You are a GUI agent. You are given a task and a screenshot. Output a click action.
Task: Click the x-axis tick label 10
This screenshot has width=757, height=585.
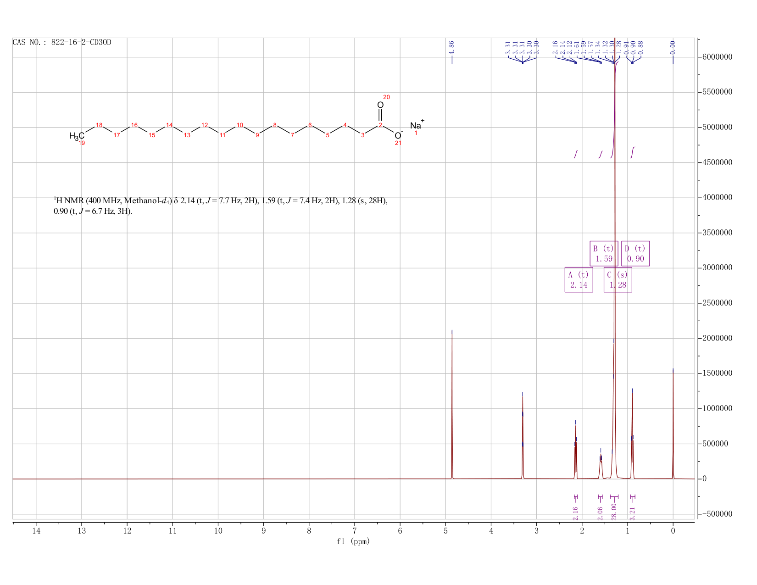click(218, 531)
